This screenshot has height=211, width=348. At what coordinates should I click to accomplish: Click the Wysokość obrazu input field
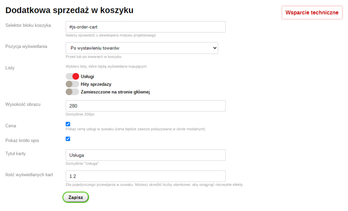click(x=146, y=106)
